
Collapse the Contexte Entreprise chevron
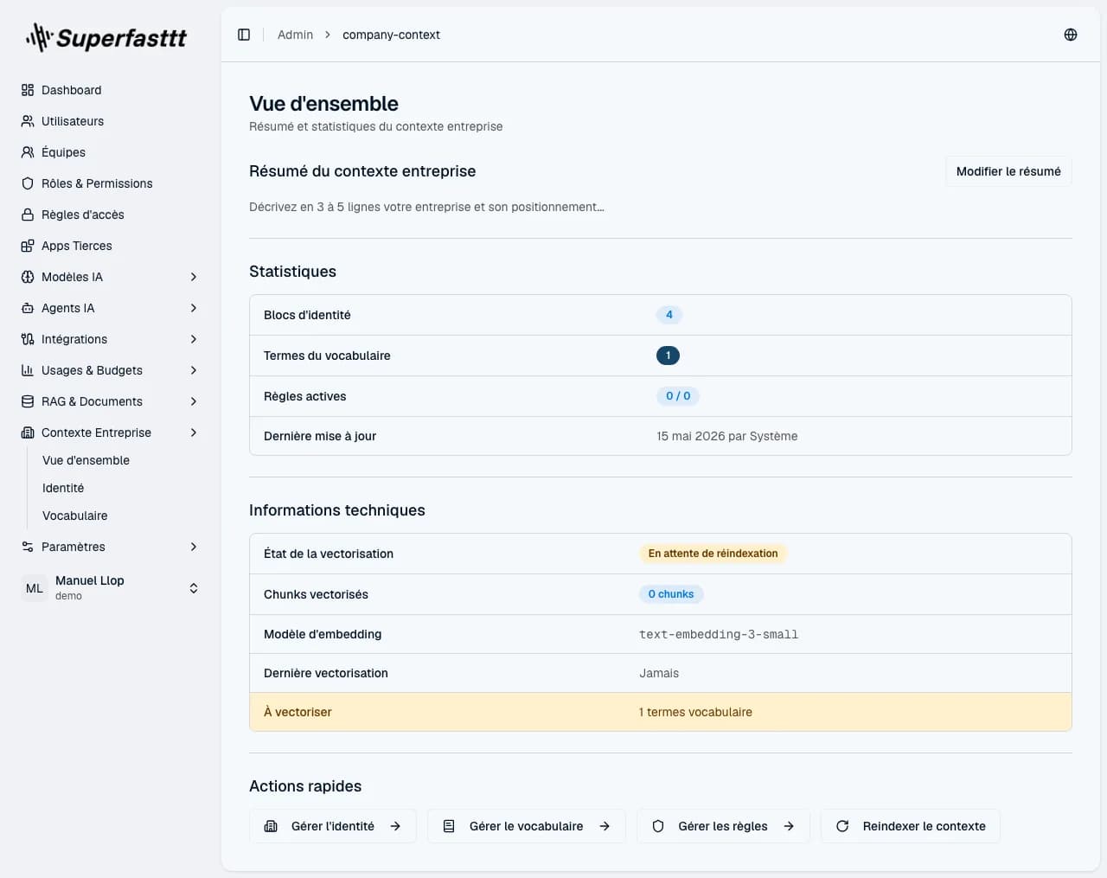194,433
